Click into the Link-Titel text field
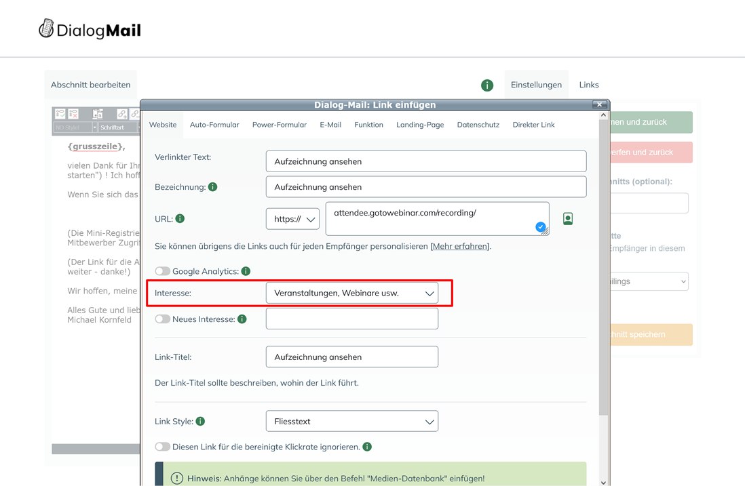This screenshot has height=486, width=745. tap(351, 357)
